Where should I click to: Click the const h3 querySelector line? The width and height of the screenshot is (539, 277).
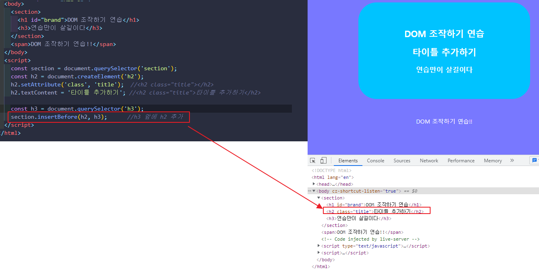coord(77,109)
